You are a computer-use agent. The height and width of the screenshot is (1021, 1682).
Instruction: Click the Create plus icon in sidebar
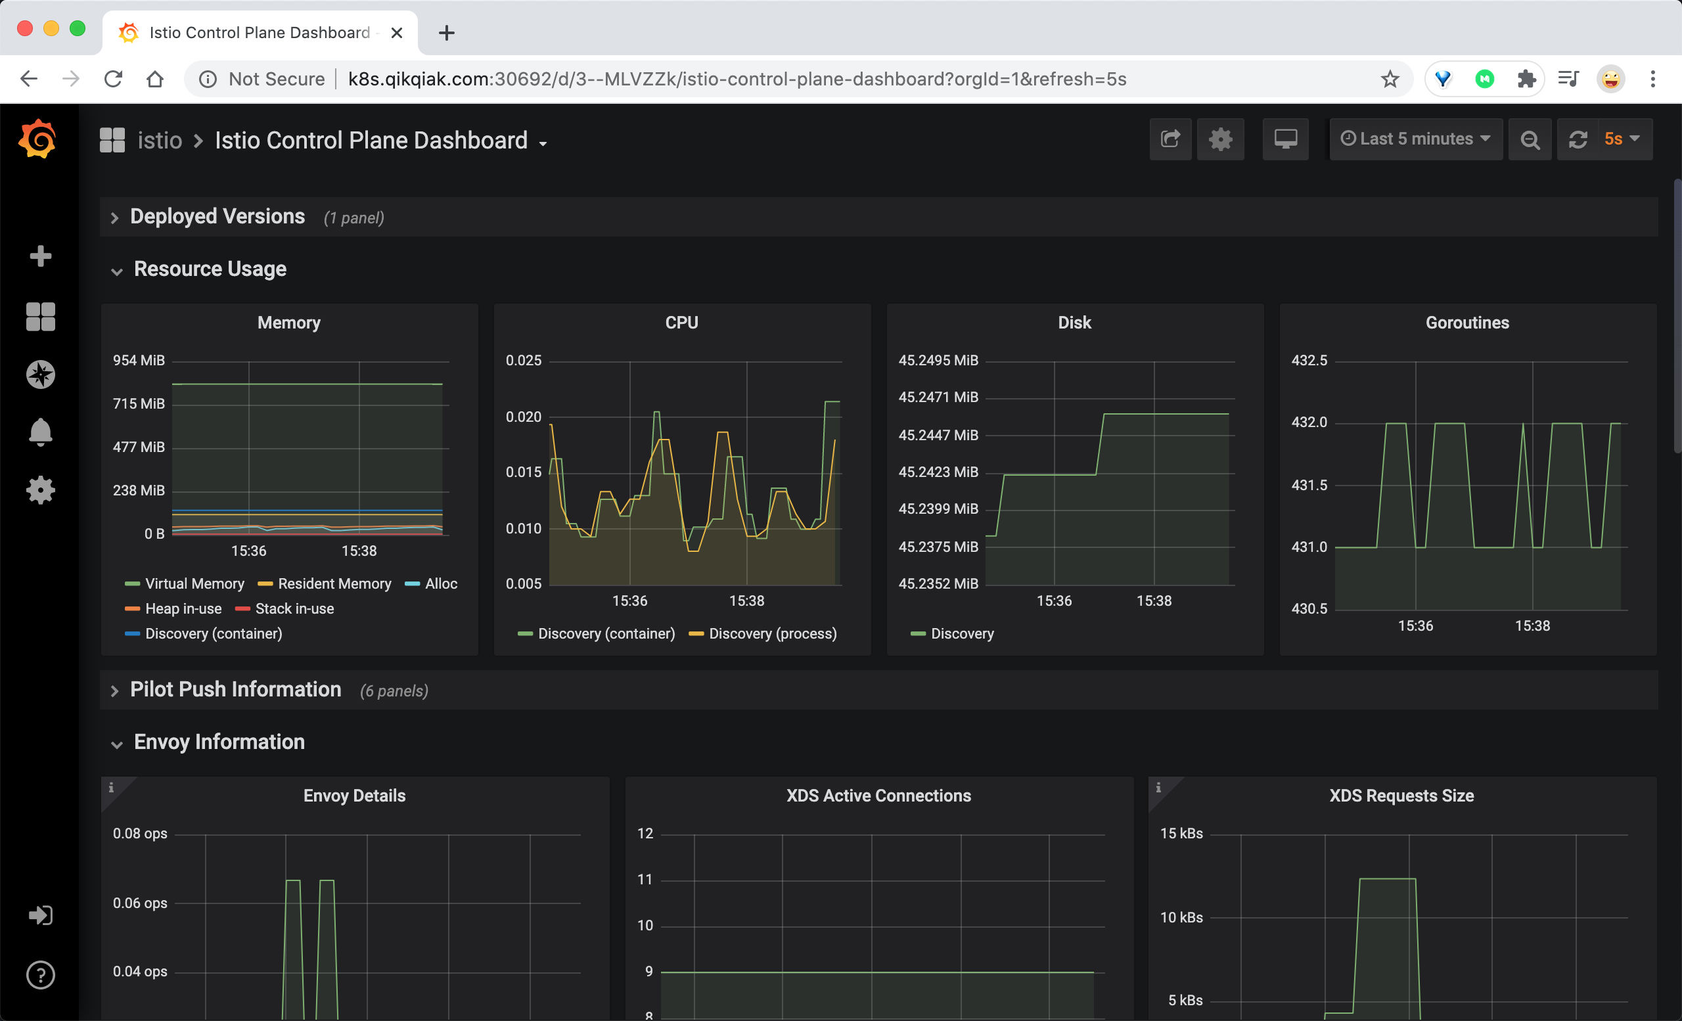pyautogui.click(x=40, y=256)
